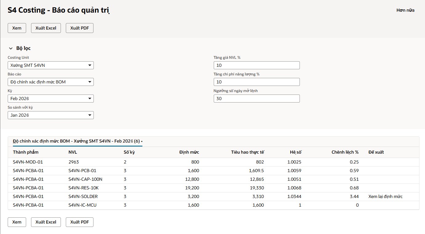Viewport: 425px width, 234px height.
Task: Collapse the Bộ lọc filter section
Action: 11,48
